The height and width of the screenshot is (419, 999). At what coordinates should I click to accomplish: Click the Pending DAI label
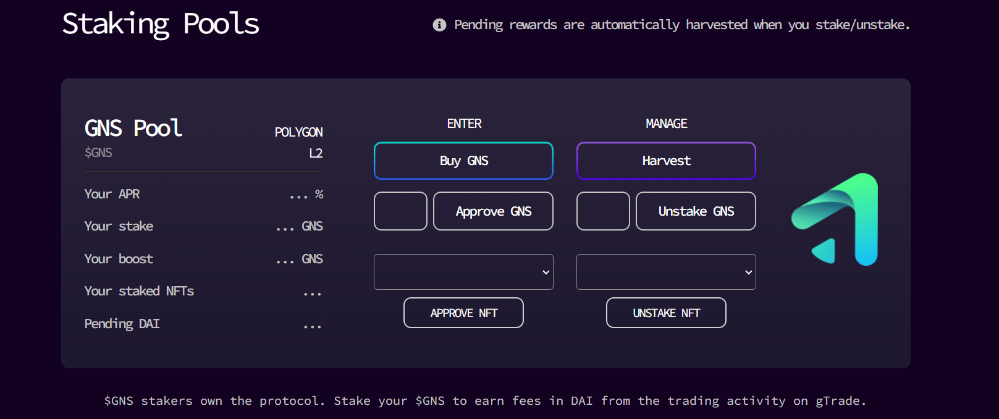click(122, 324)
